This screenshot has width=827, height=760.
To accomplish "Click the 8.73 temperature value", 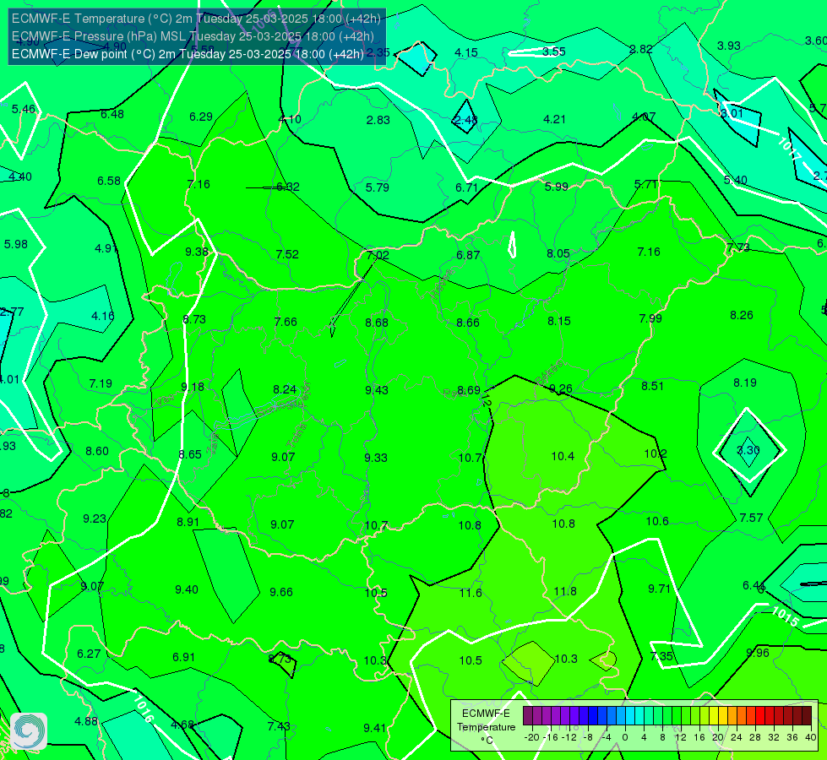I will click(x=194, y=319).
